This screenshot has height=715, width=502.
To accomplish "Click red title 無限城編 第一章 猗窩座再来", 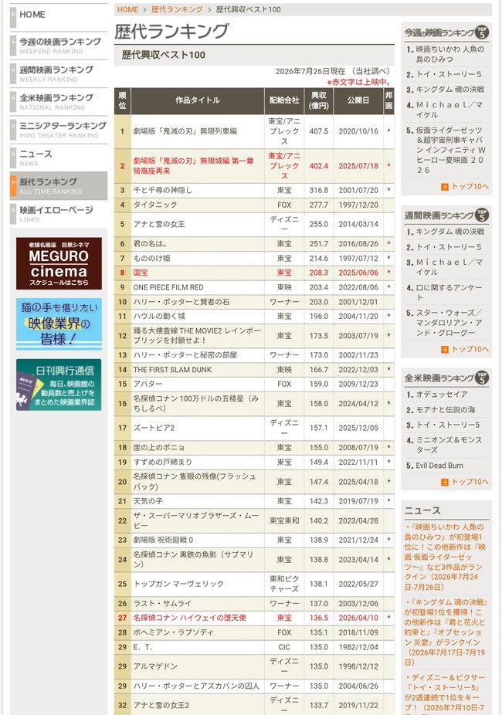I will 193,166.
